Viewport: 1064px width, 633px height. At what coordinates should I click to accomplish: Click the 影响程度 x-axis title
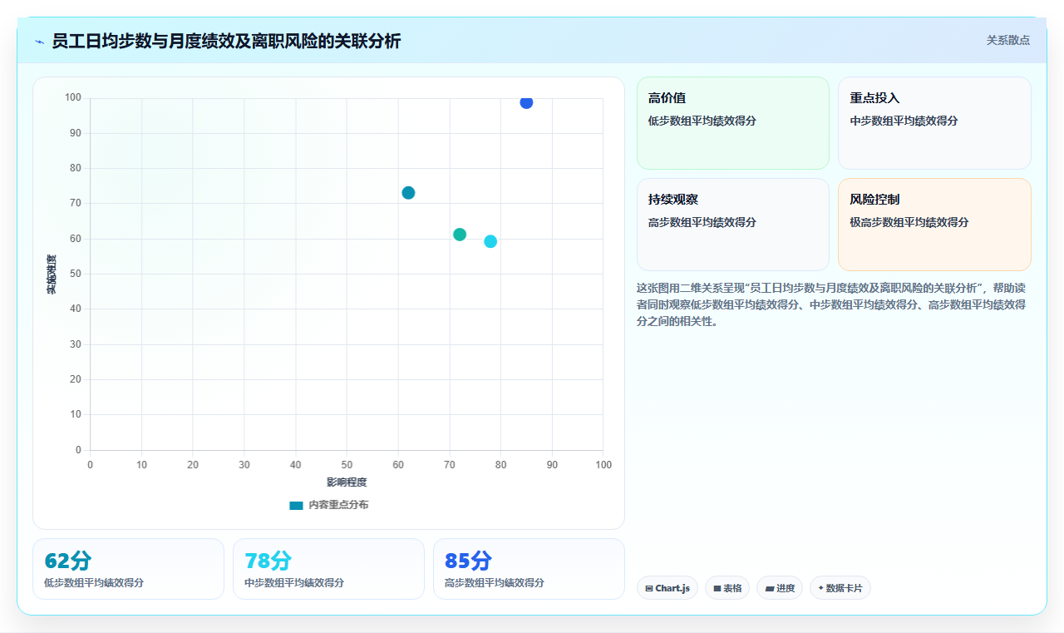pos(347,482)
